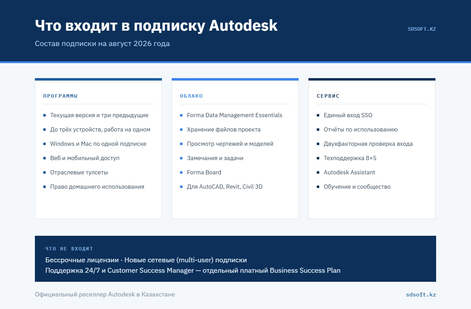Select 'Отчёты по использованию' item
The width and height of the screenshot is (471, 309).
click(x=360, y=129)
